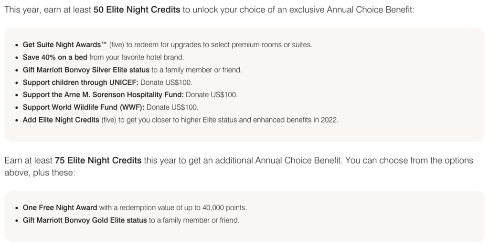
Task: Click the '50 Elite Night Credits' bold text
Action: [137, 10]
